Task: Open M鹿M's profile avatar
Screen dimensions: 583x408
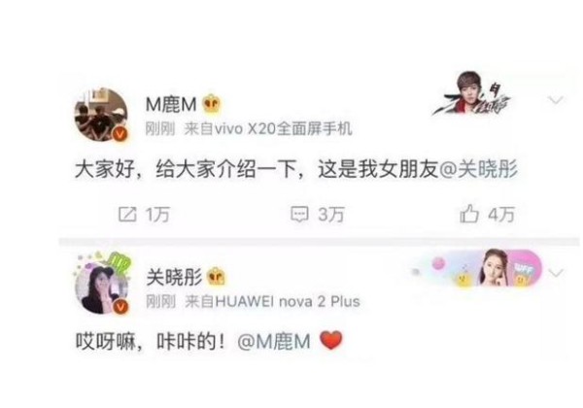Action: (x=101, y=115)
